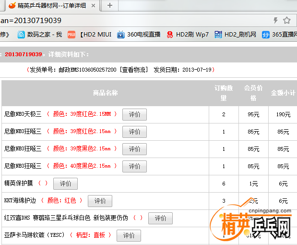The width and height of the screenshot is (297, 245).
Task: Click product name 红双喜DHS 赛璐珞三星乒乓球白色
Action: pyautogui.click(x=66, y=218)
